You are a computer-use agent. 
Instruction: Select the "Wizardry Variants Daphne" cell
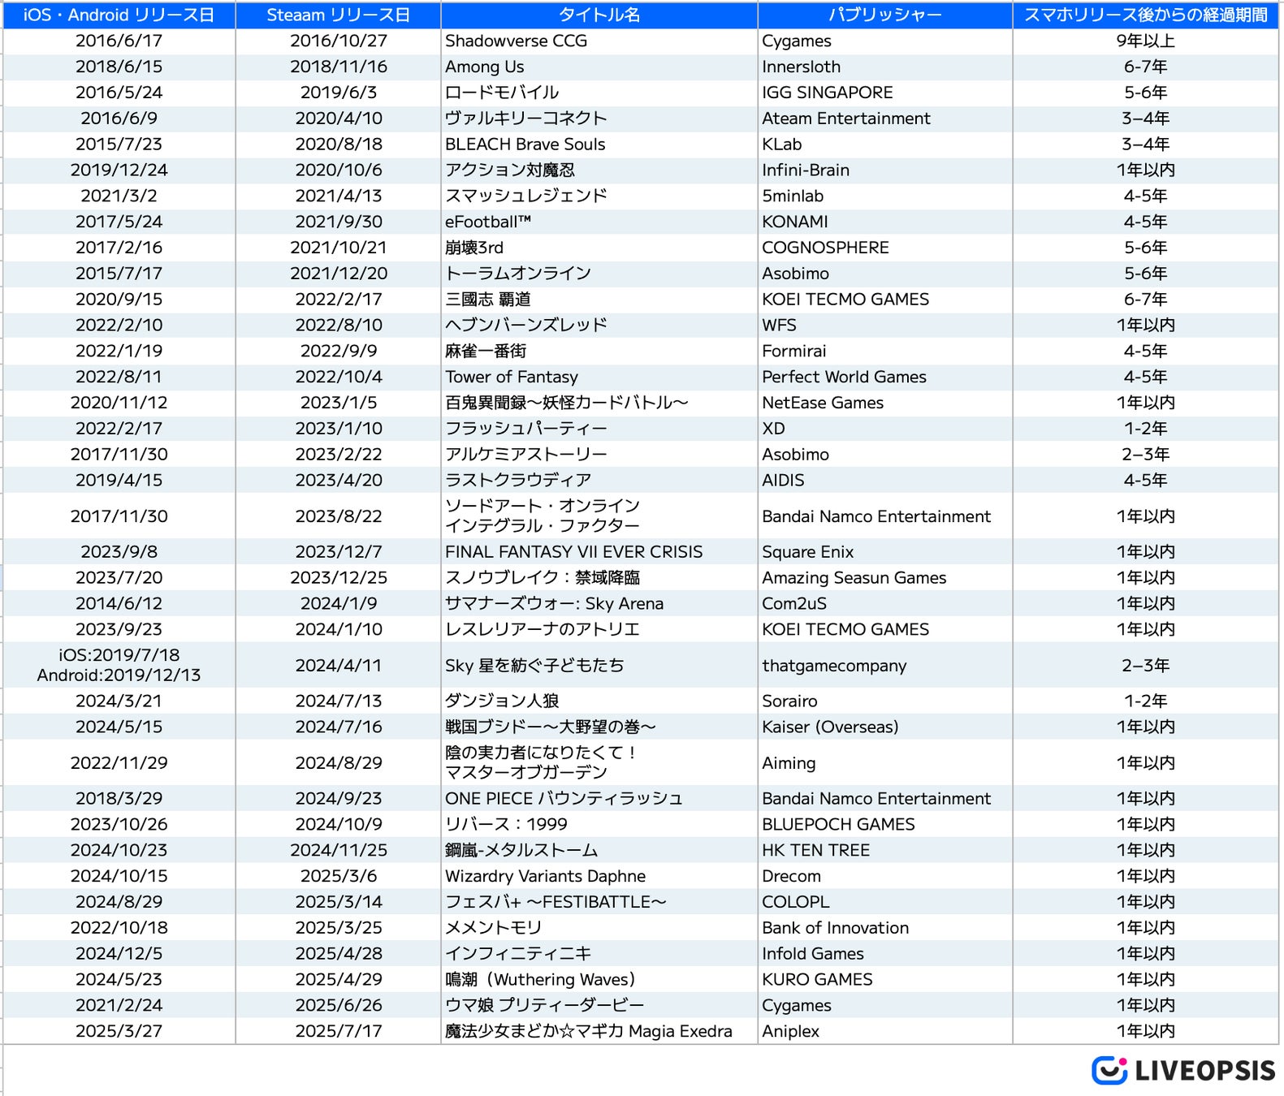[599, 877]
